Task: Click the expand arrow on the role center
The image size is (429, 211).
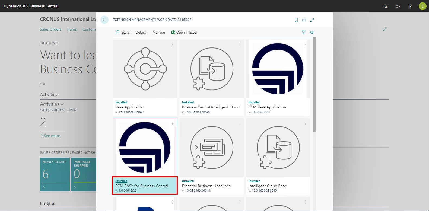Action: (x=385, y=29)
